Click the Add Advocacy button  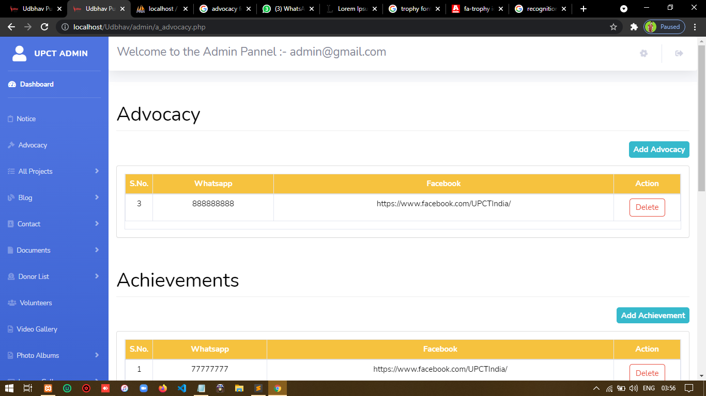tap(659, 150)
